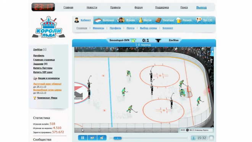The image size is (252, 142).
Task: Open the Задания sidebar link
Action: [38, 64]
